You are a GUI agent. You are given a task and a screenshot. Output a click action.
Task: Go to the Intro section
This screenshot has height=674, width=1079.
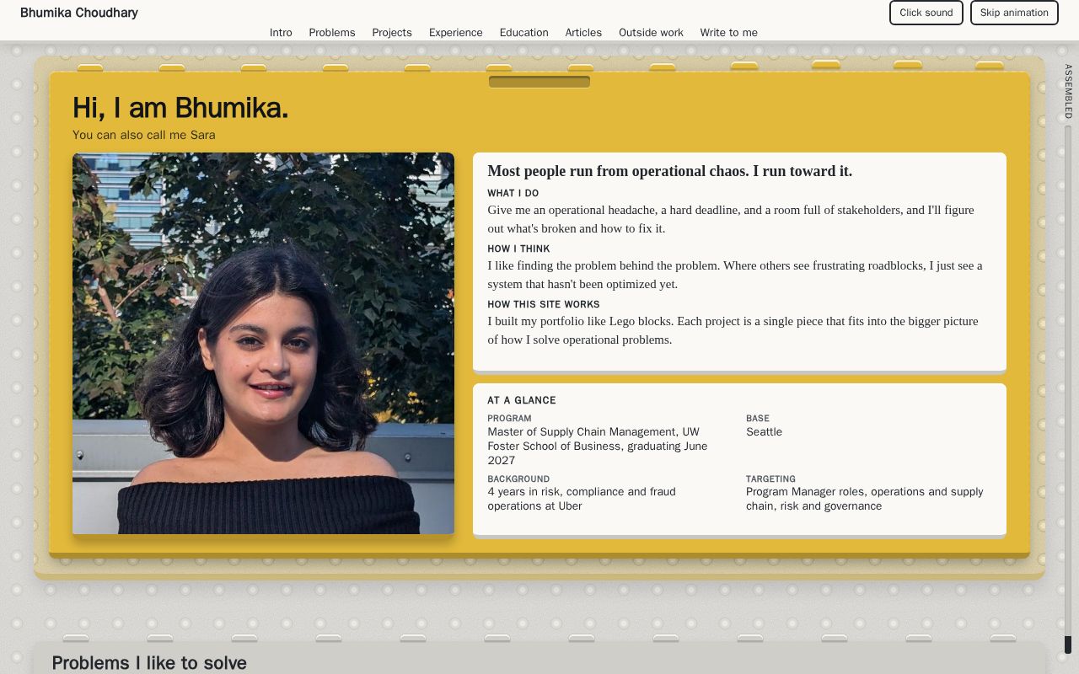[x=281, y=33]
